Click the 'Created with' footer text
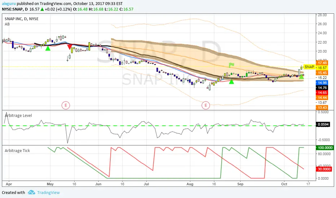This screenshot has width=336, height=198. [13, 193]
